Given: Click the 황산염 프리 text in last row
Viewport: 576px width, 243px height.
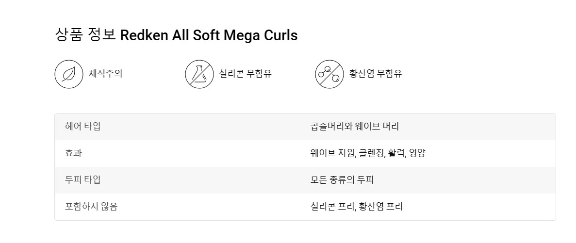Looking at the screenshot, I should (x=380, y=207).
